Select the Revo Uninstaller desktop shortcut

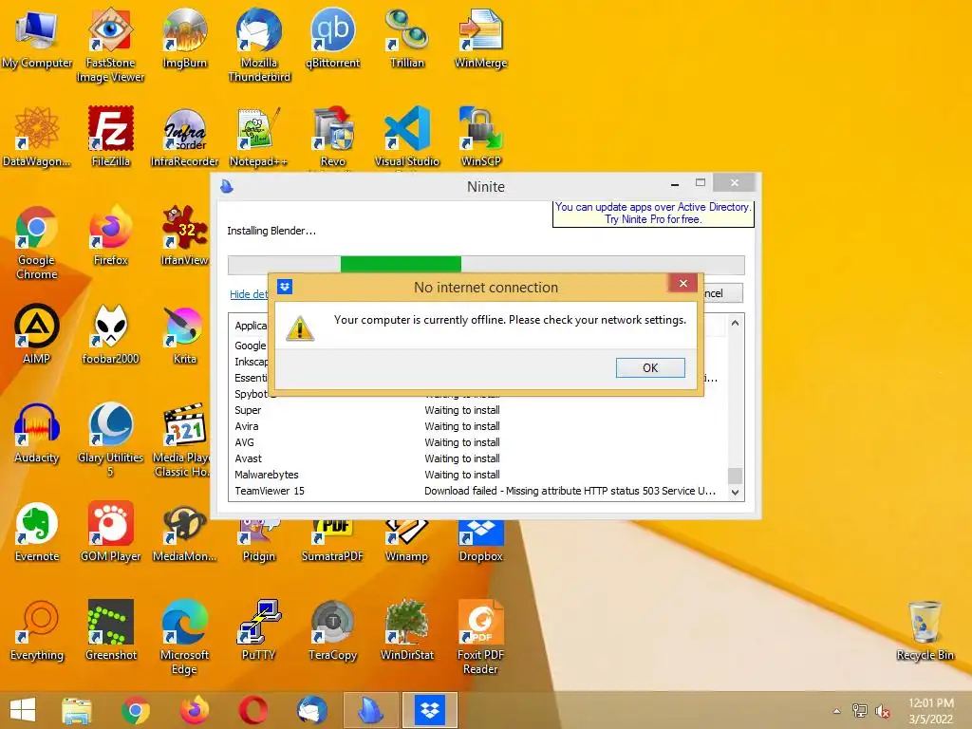tap(333, 137)
